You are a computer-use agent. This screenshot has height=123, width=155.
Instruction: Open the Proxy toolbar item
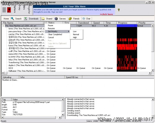tap(19, 8)
